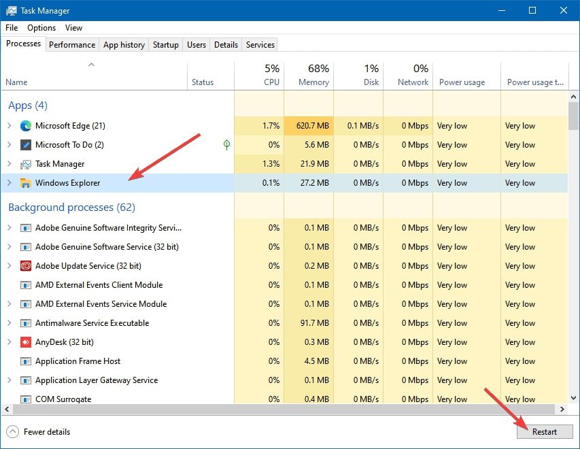Expand Antimalware Service Executable
The width and height of the screenshot is (580, 449).
(x=10, y=323)
